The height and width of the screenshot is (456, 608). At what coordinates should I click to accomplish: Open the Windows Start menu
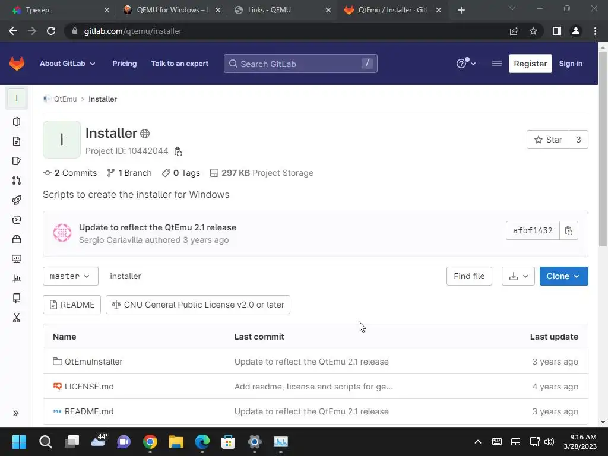(20, 442)
